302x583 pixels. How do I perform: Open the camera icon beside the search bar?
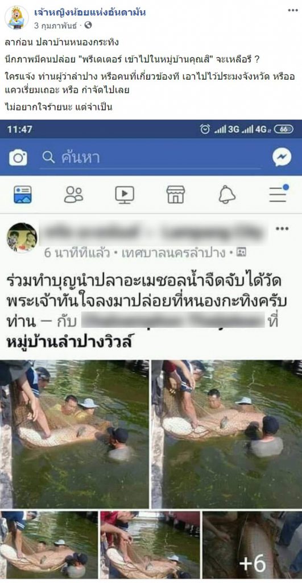click(18, 158)
